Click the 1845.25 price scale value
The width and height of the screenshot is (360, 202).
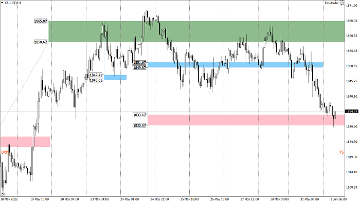point(352,81)
